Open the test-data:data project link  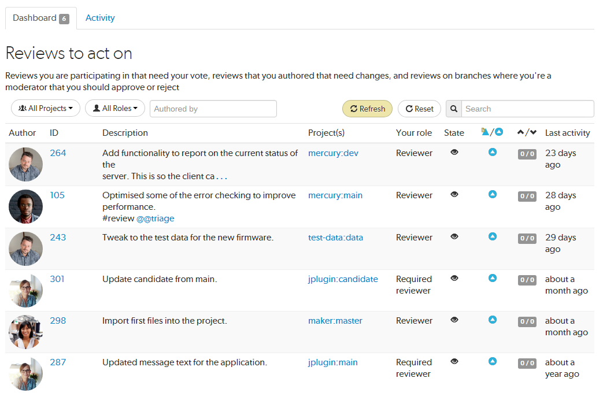point(336,238)
